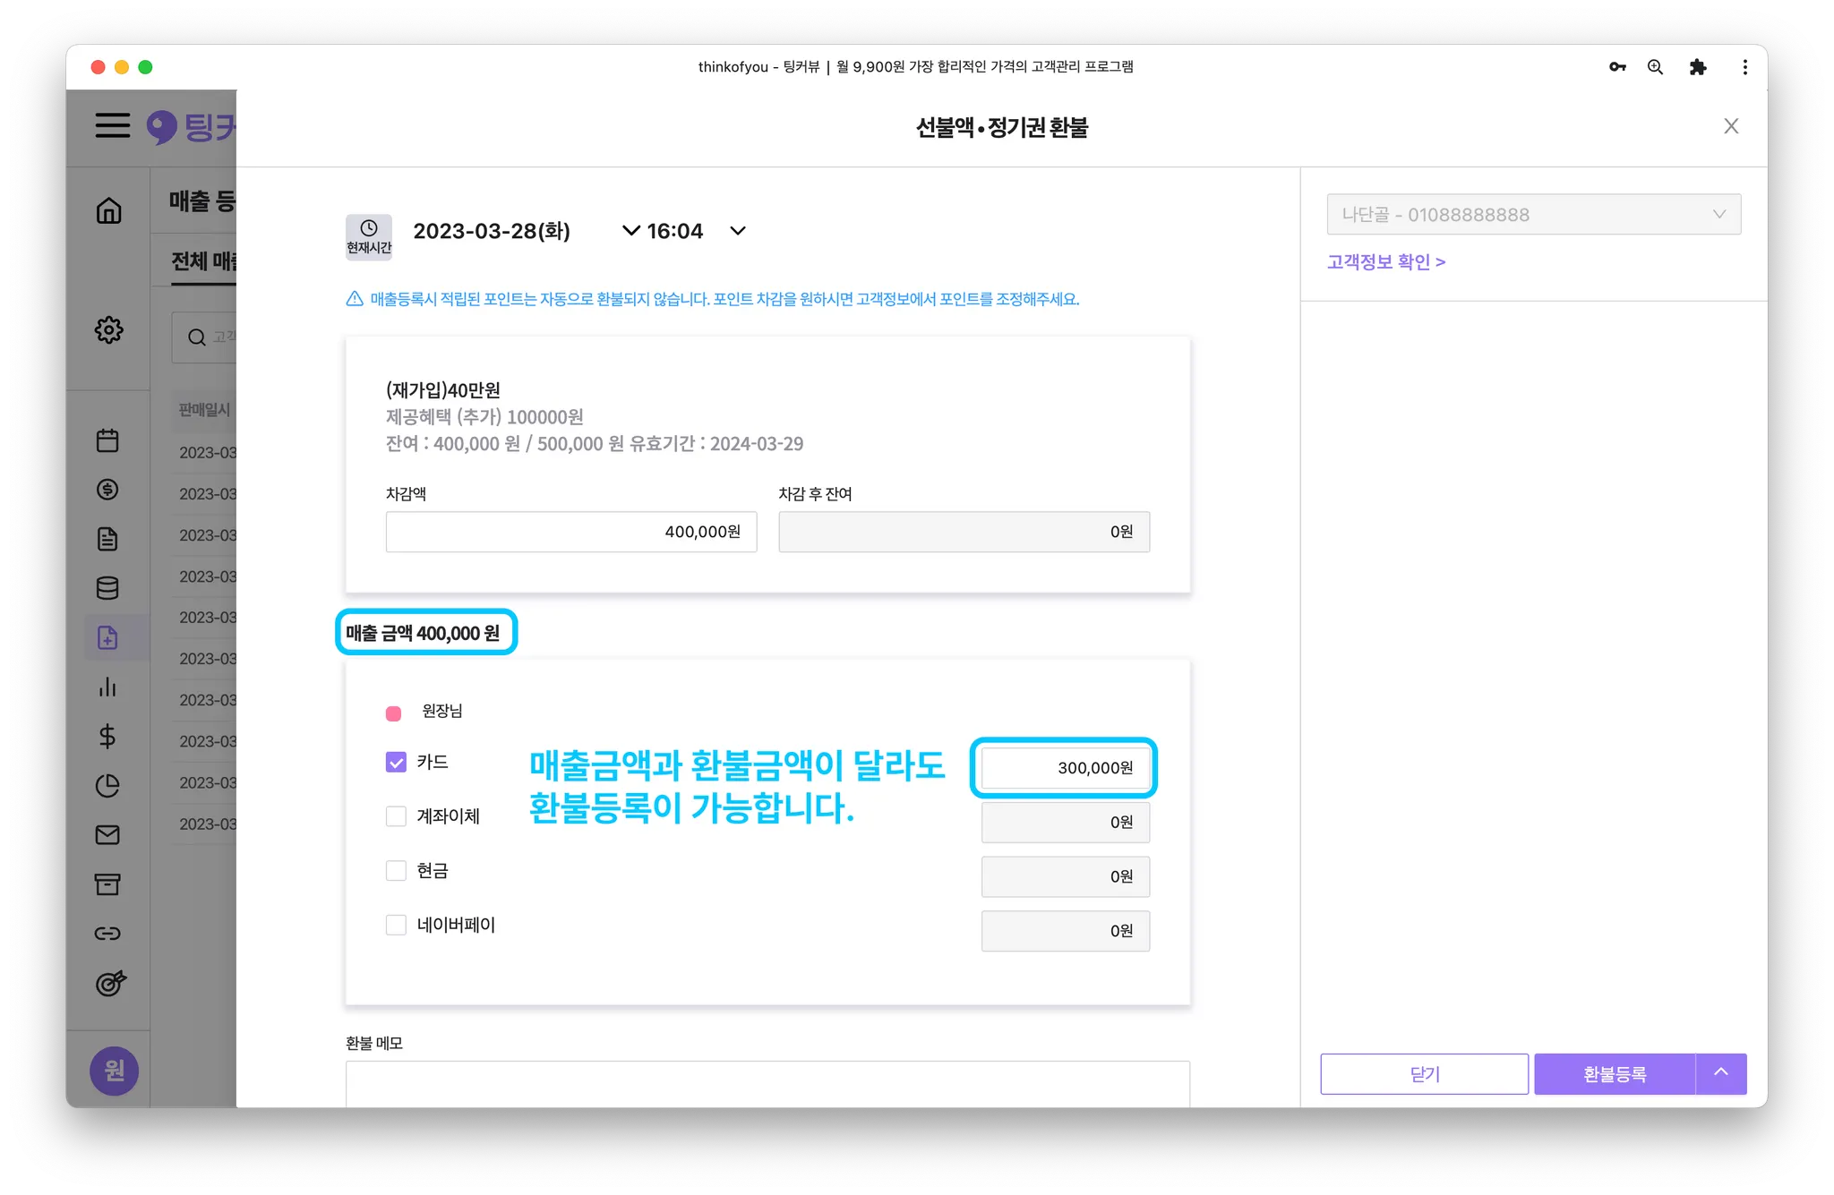Click the pie chart sidebar icon

coord(107,785)
